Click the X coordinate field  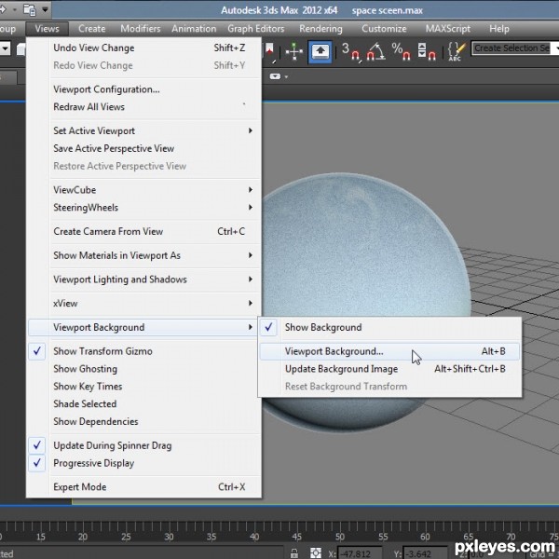360,553
